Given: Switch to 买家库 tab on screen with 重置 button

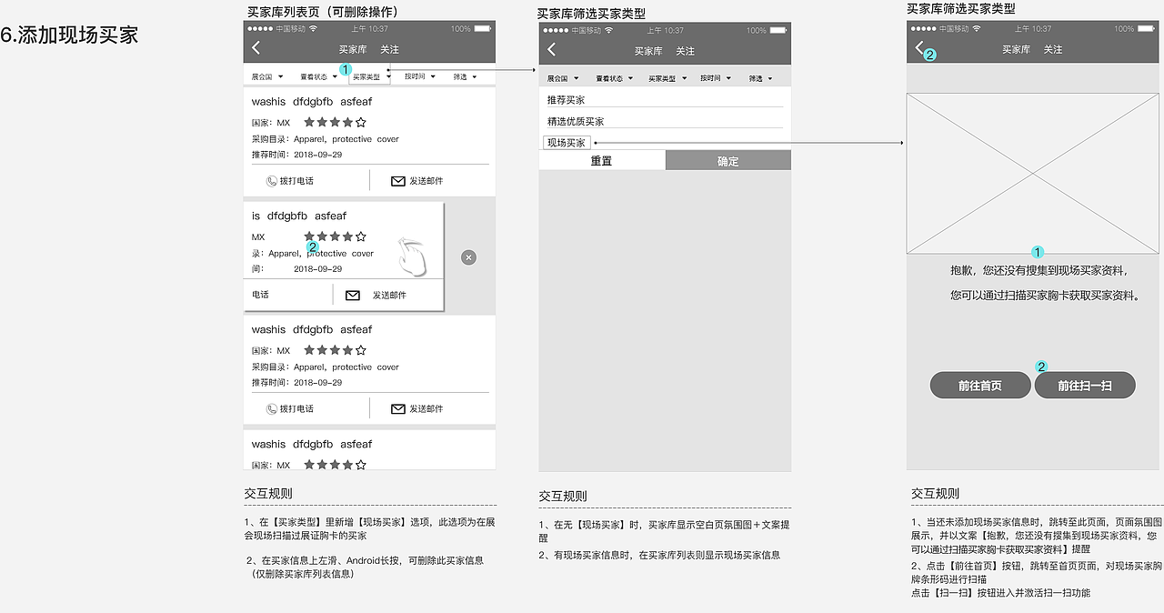Looking at the screenshot, I should [648, 51].
